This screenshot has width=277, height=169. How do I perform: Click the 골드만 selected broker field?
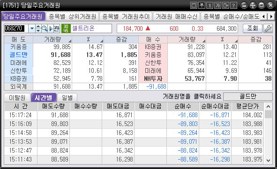coord(248,97)
